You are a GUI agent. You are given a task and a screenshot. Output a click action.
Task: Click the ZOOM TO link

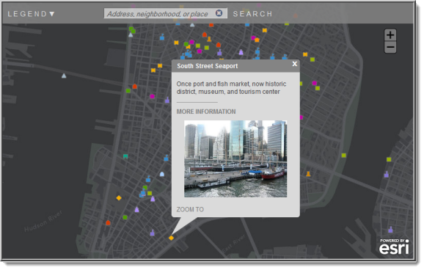click(x=190, y=209)
